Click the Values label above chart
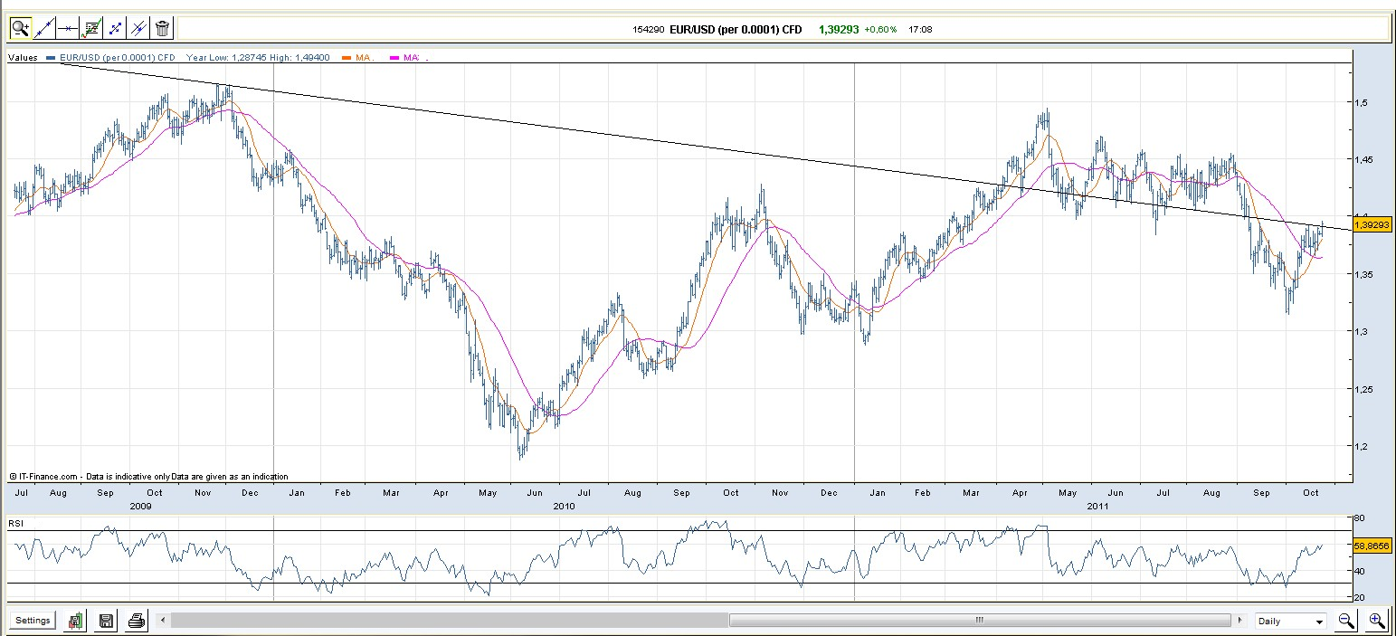Image resolution: width=1396 pixels, height=636 pixels. click(x=23, y=57)
